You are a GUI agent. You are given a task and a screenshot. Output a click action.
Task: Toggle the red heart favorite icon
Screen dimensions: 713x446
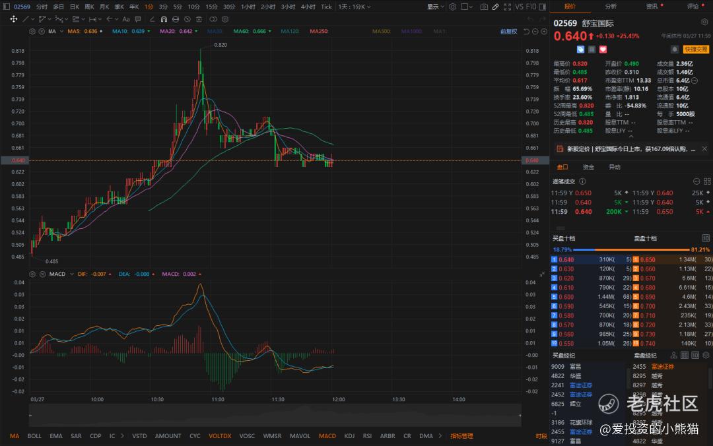pos(603,49)
